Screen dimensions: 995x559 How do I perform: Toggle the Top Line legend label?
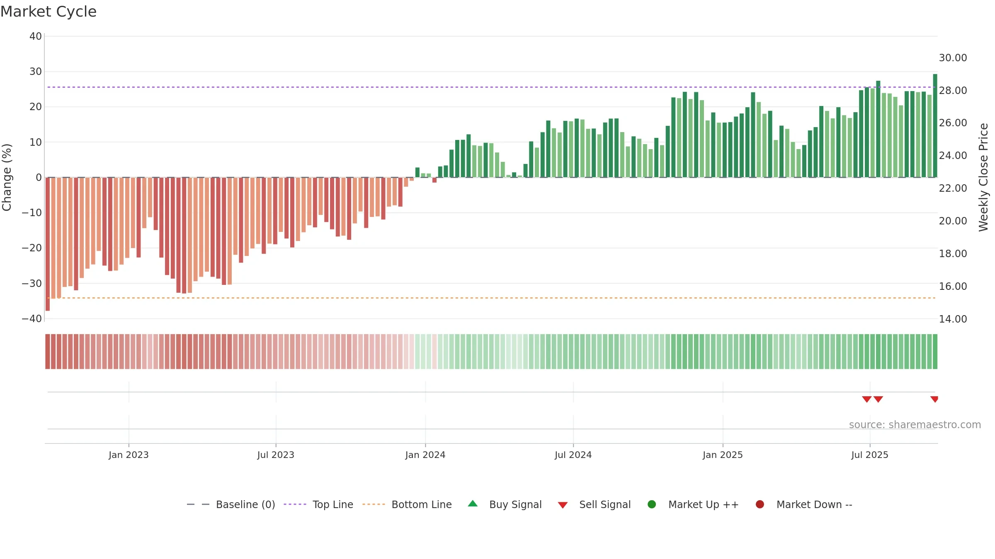click(x=333, y=504)
